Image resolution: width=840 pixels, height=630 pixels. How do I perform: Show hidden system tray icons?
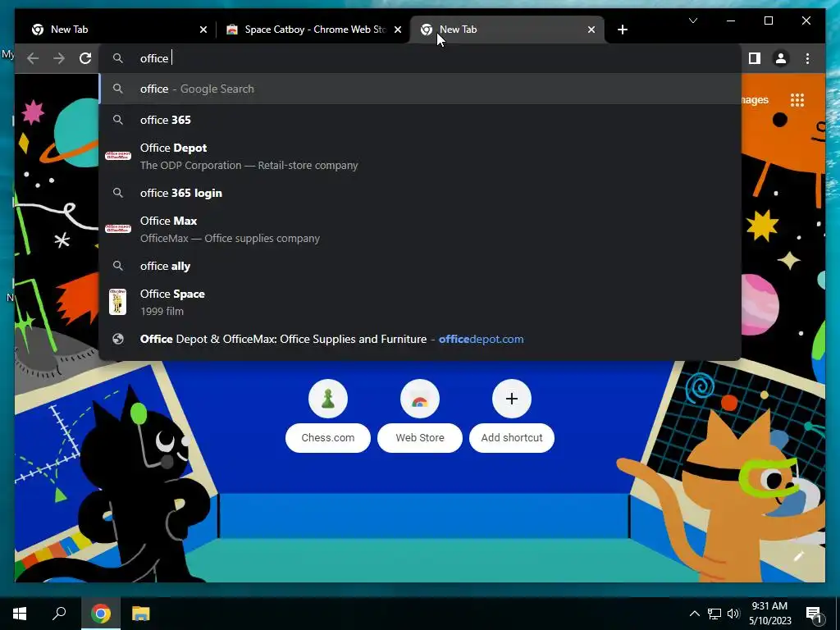694,614
